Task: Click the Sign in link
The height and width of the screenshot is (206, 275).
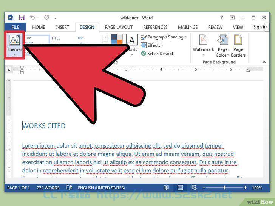Action: (259, 27)
